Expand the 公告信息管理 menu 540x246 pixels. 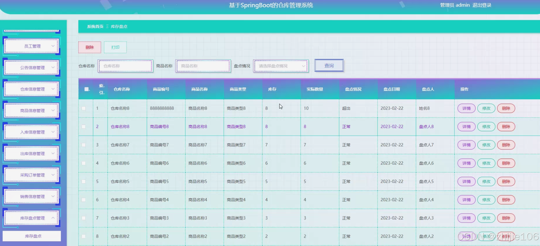click(x=32, y=67)
